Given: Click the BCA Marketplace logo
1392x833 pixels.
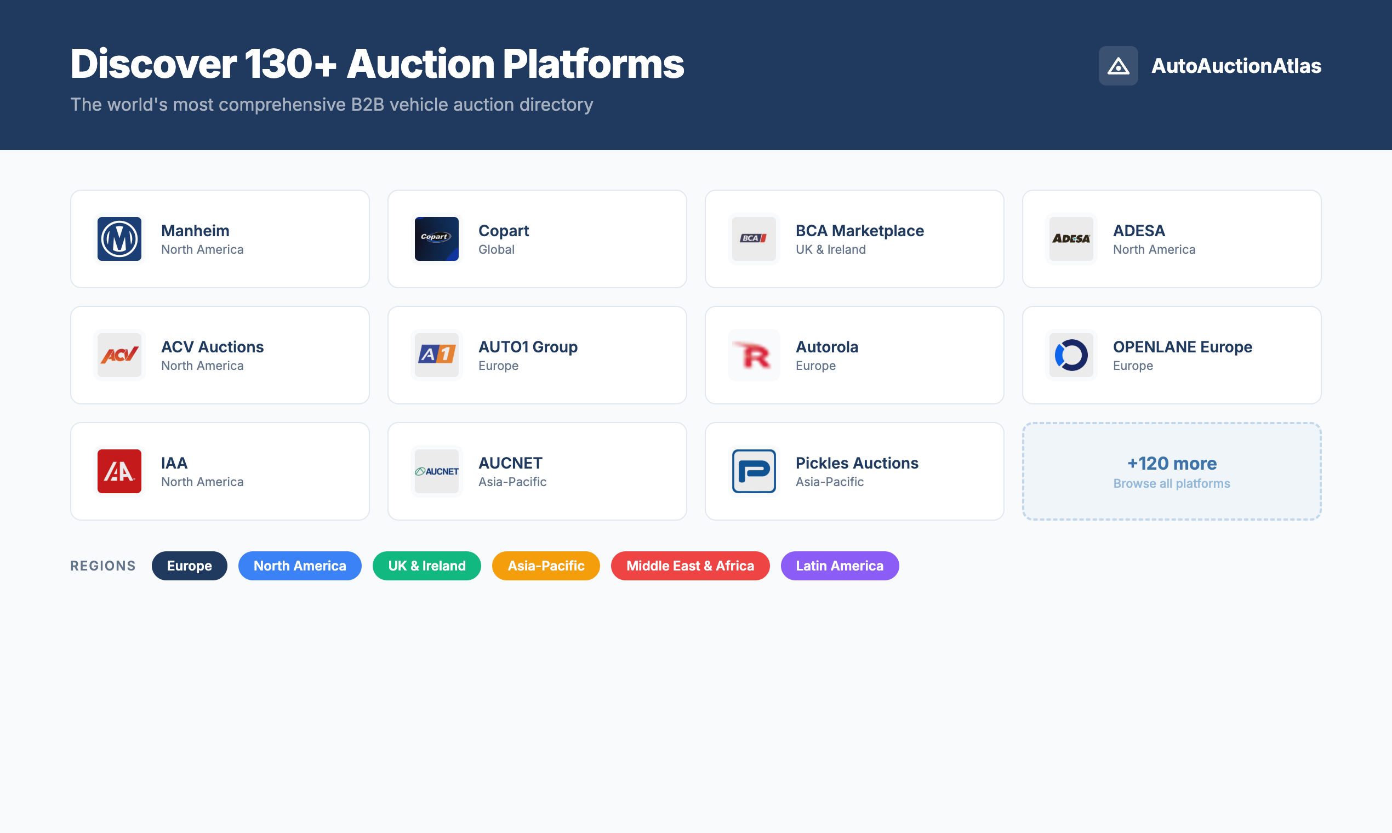Looking at the screenshot, I should coord(754,239).
